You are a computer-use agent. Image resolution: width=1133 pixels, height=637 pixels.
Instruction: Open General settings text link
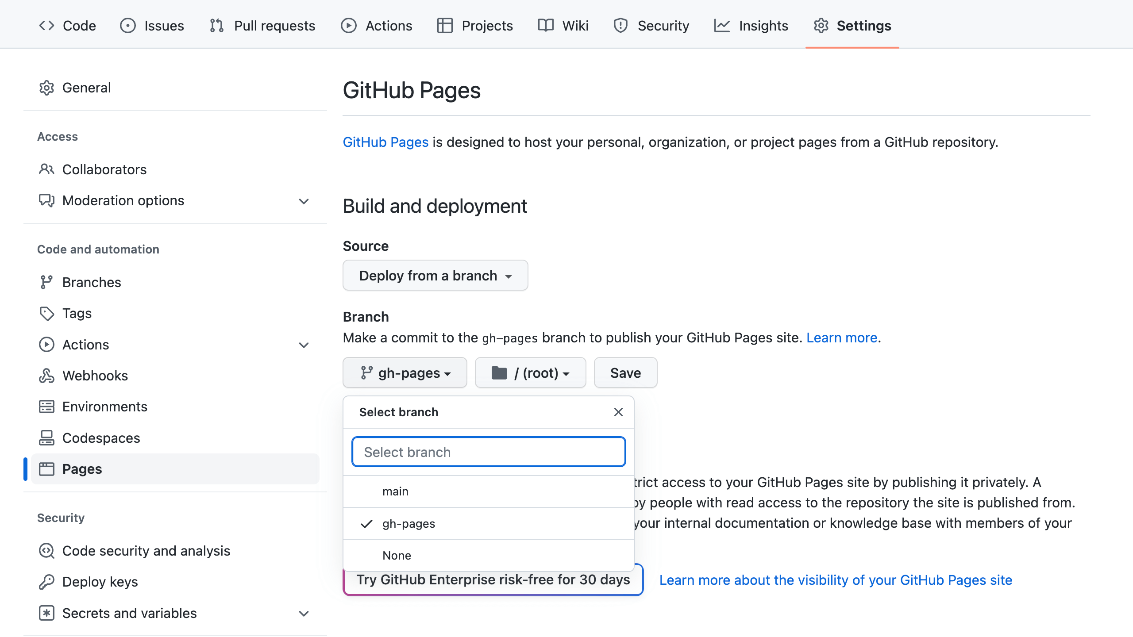(86, 88)
